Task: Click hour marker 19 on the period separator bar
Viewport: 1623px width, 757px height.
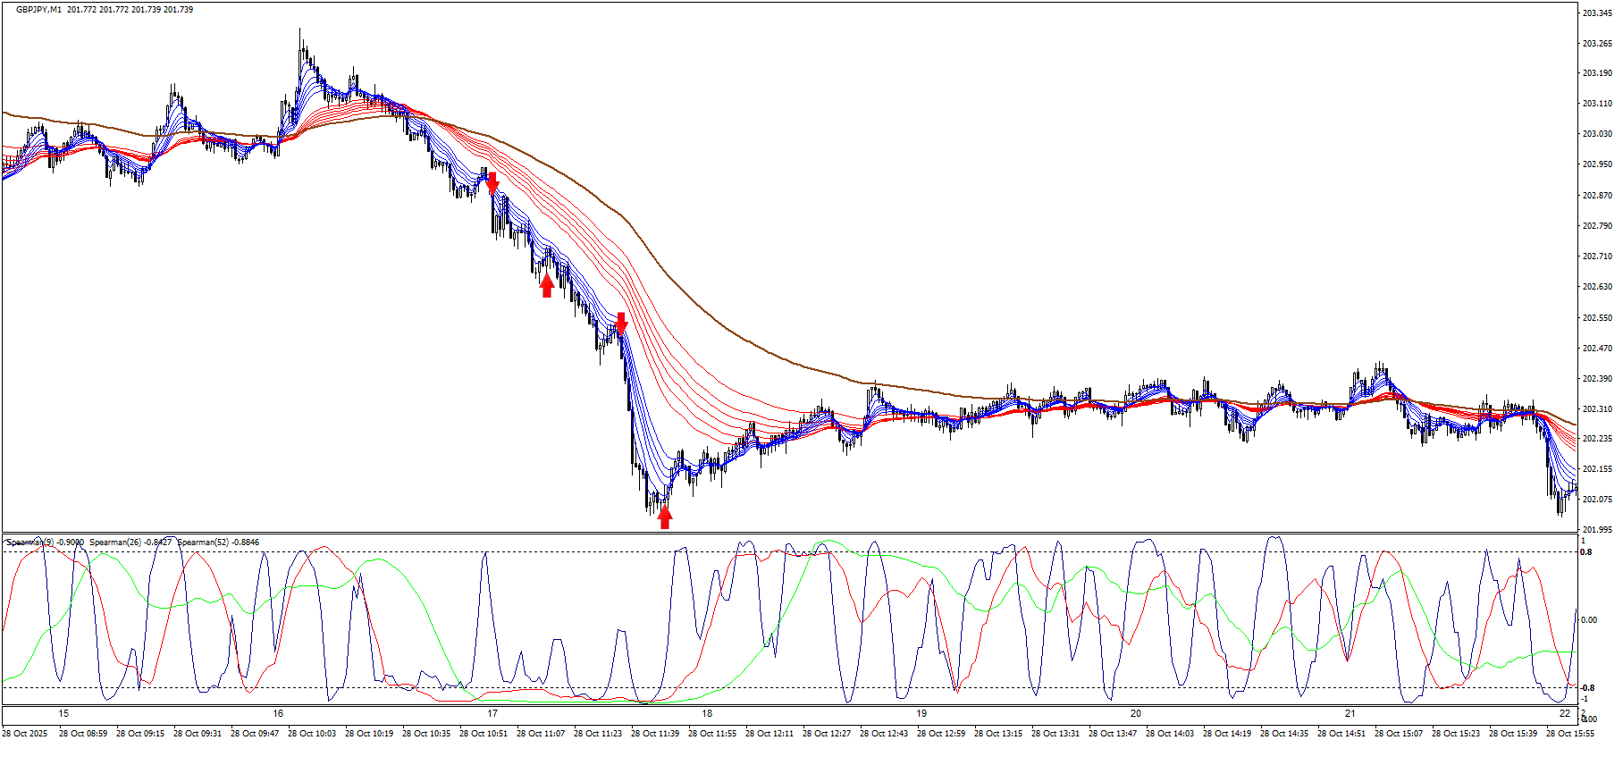Action: [921, 713]
